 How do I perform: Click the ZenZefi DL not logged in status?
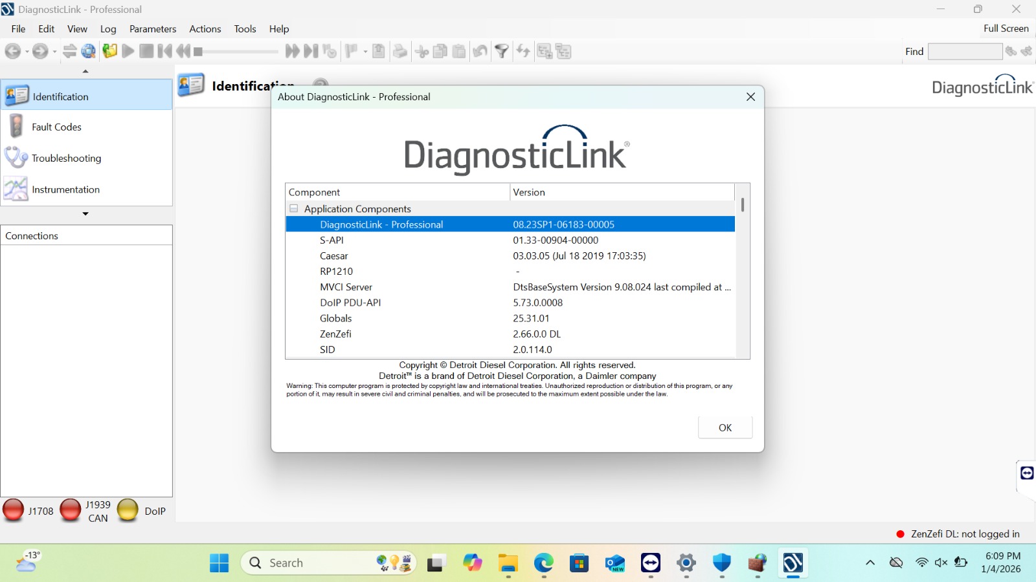tap(958, 533)
